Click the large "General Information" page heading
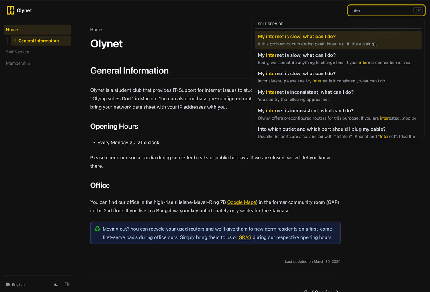 (x=129, y=71)
